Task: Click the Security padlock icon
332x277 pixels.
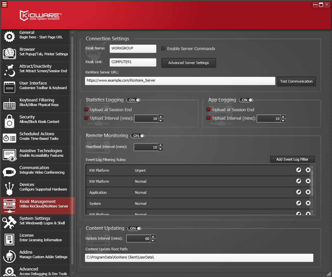Action: (9, 121)
